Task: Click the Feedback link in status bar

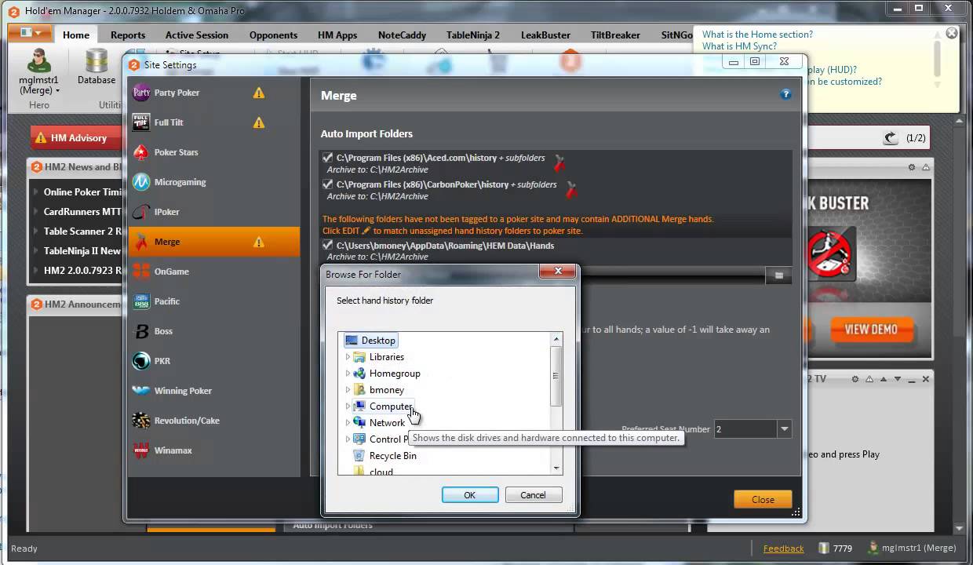Action: (783, 549)
